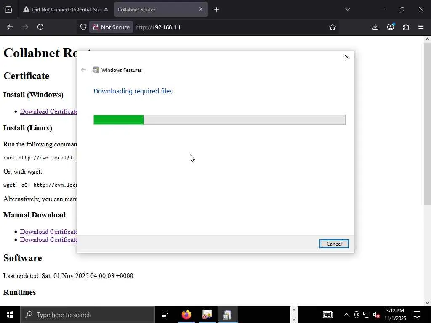Open the Firefox account icon
This screenshot has width=431, height=323.
(391, 26)
